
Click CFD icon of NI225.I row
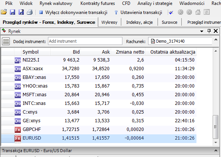click(x=18, y=60)
